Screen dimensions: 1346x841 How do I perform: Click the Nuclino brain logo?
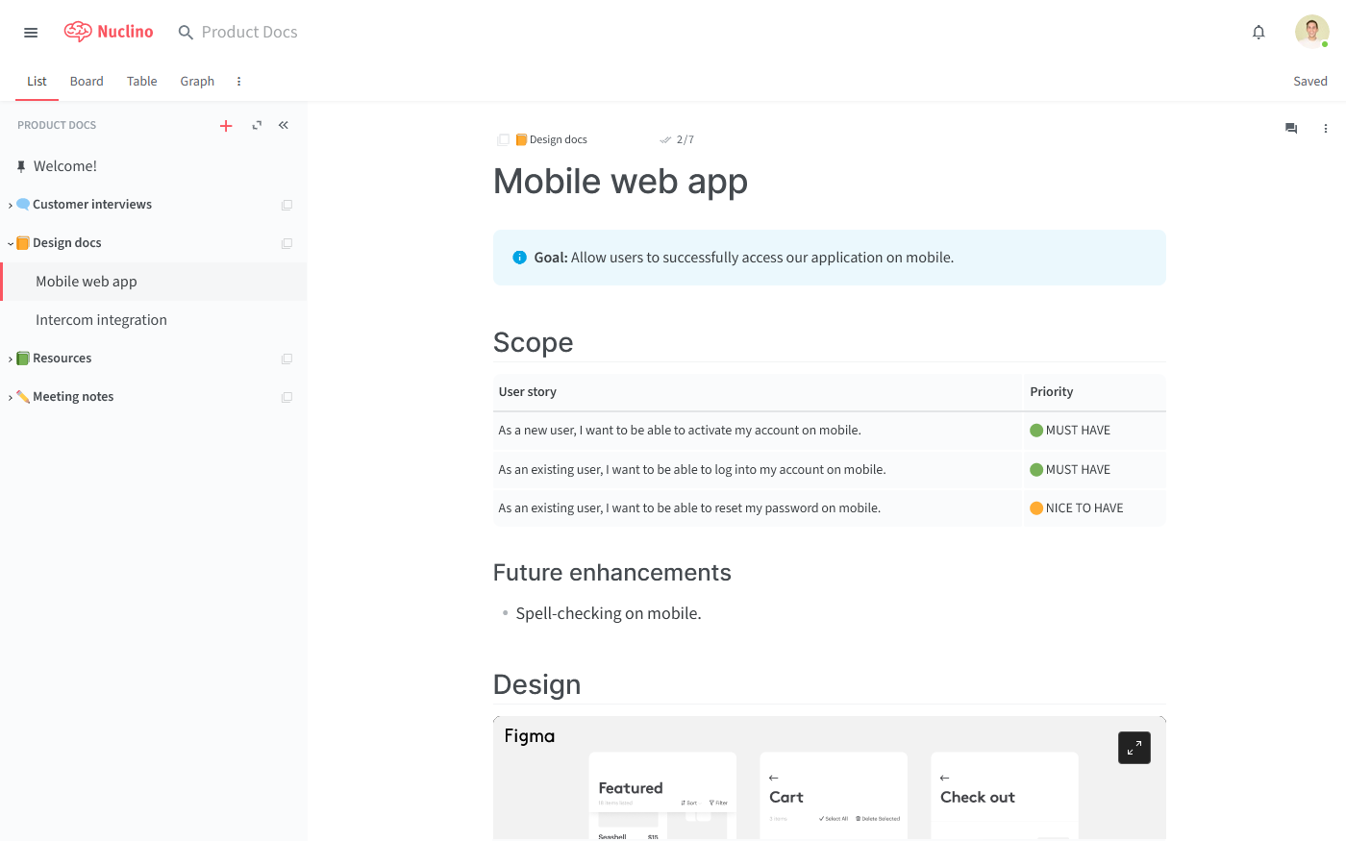(78, 32)
